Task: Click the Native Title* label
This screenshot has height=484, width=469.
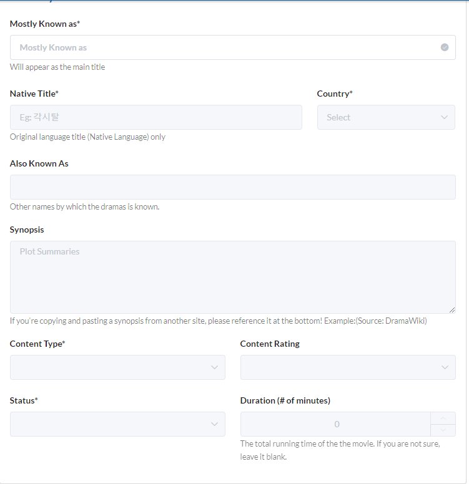Action: pyautogui.click(x=34, y=94)
